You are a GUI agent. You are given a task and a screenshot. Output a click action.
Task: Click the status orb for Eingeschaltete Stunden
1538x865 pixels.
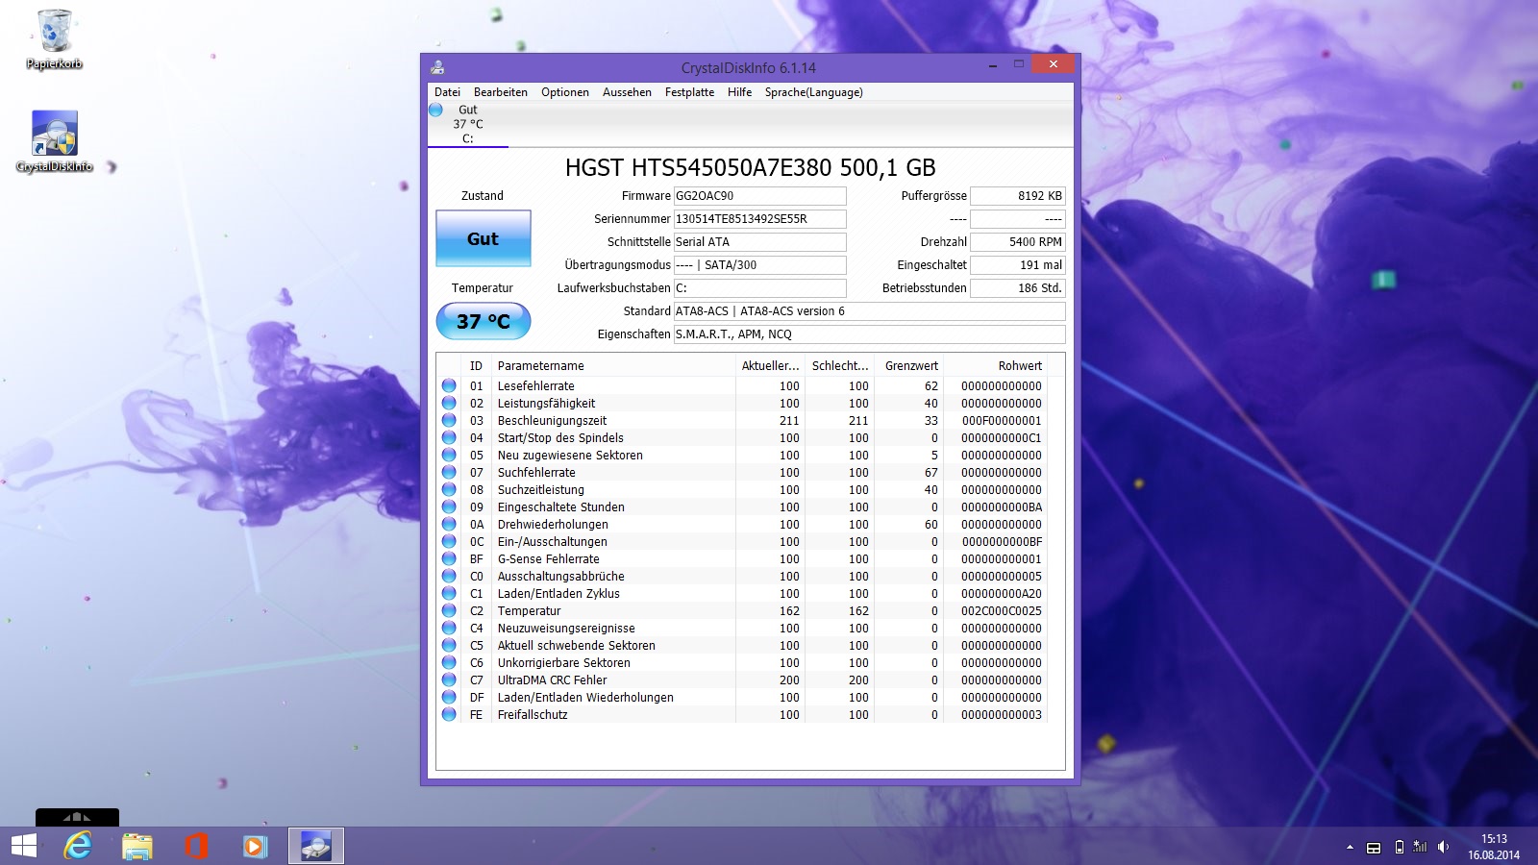tap(449, 507)
